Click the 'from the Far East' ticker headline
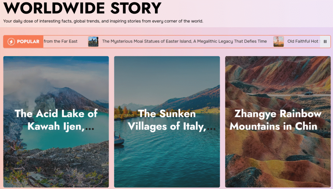 click(60, 41)
